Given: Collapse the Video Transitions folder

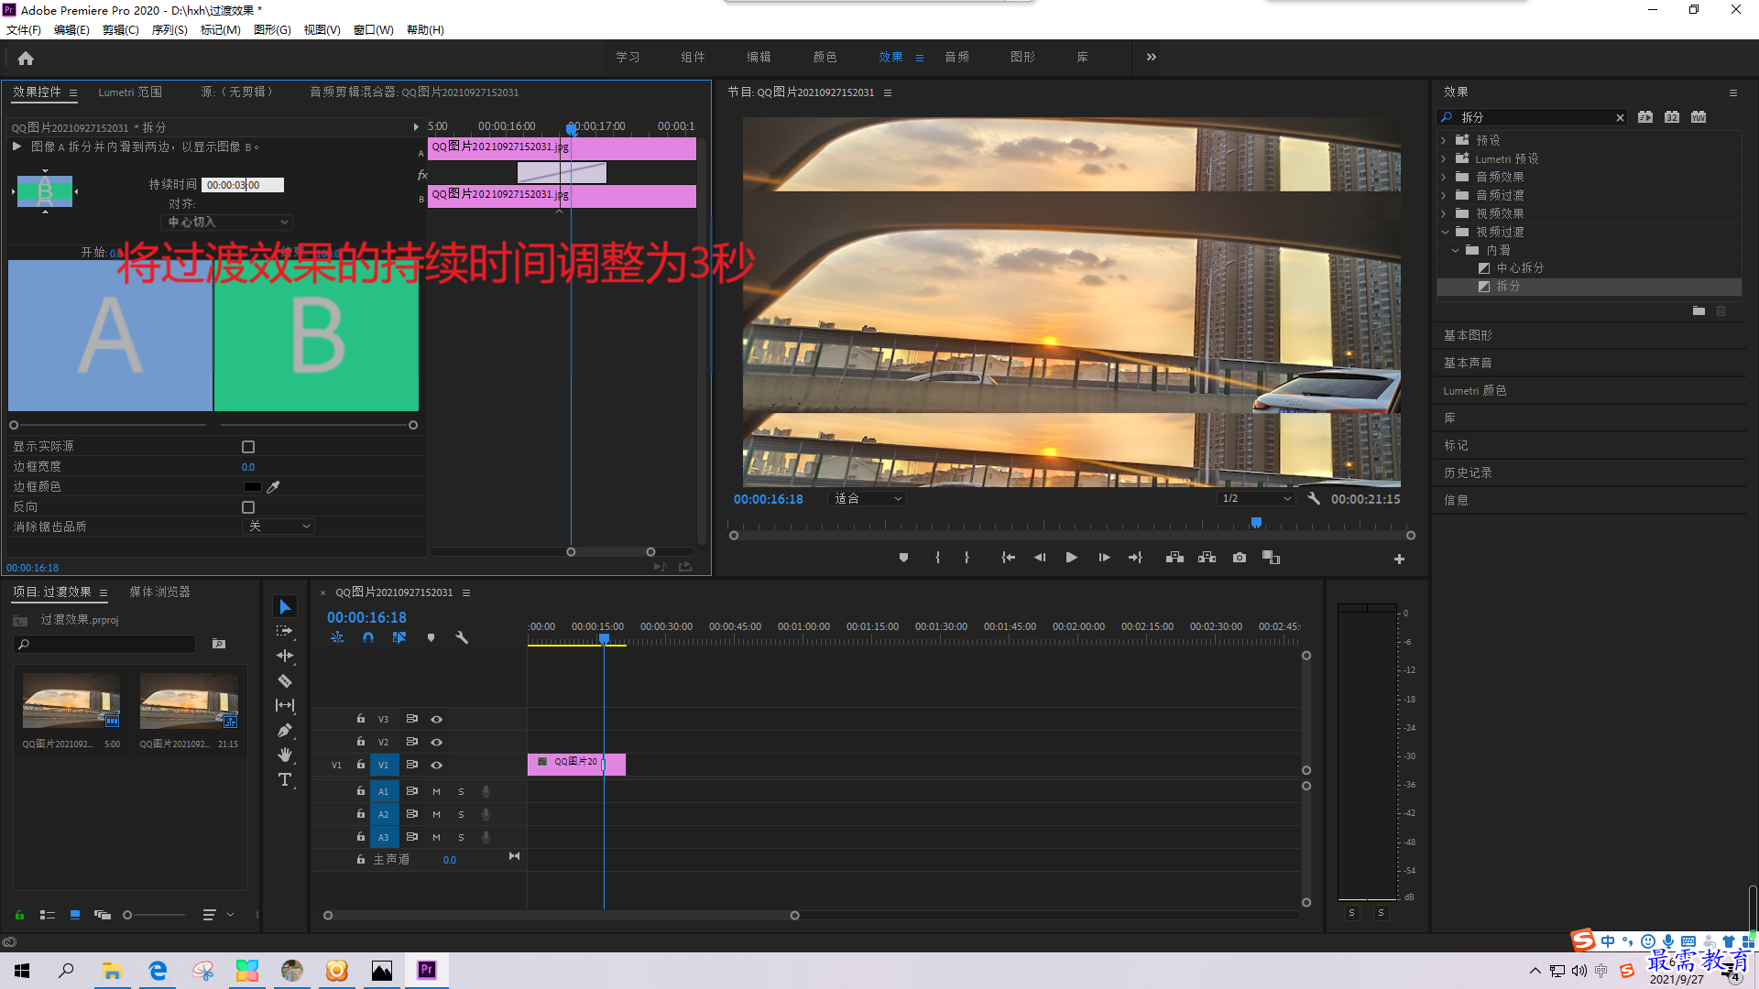Looking at the screenshot, I should (1445, 233).
